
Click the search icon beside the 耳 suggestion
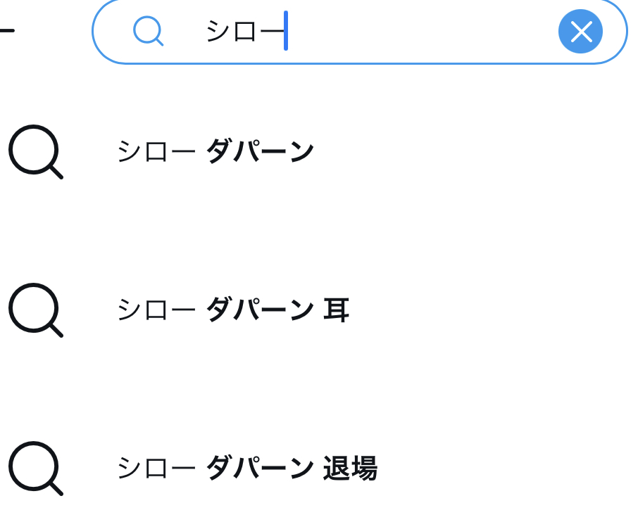[35, 310]
